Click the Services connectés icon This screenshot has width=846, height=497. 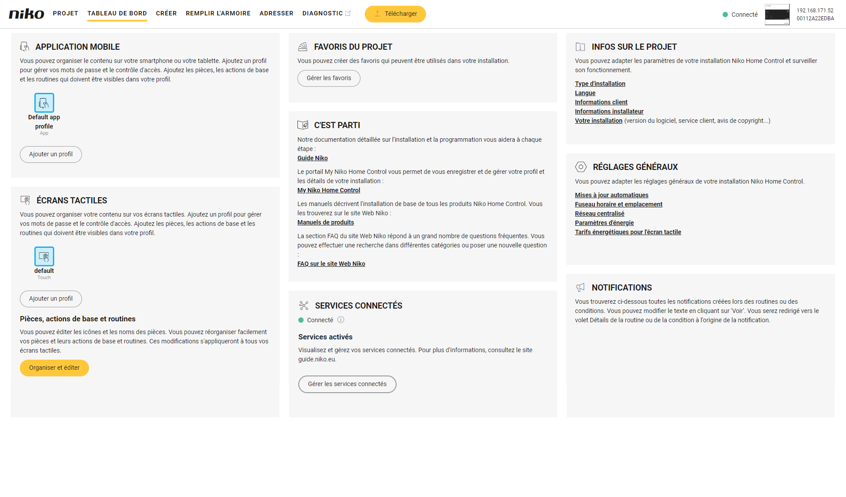click(304, 306)
